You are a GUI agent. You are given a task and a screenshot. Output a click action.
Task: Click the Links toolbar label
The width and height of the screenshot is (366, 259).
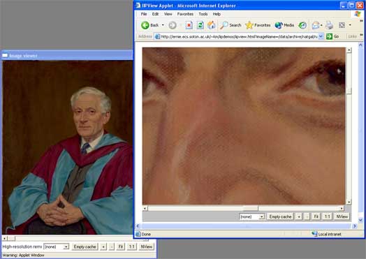[353, 36]
